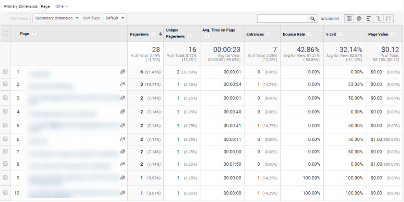Switch to the data table view icon

tap(349, 19)
